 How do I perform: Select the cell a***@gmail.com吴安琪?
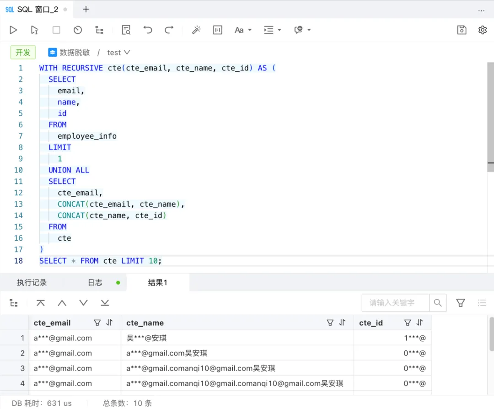coord(237,353)
